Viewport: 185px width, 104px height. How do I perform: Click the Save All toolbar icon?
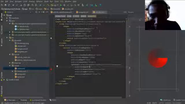tap(5, 5)
